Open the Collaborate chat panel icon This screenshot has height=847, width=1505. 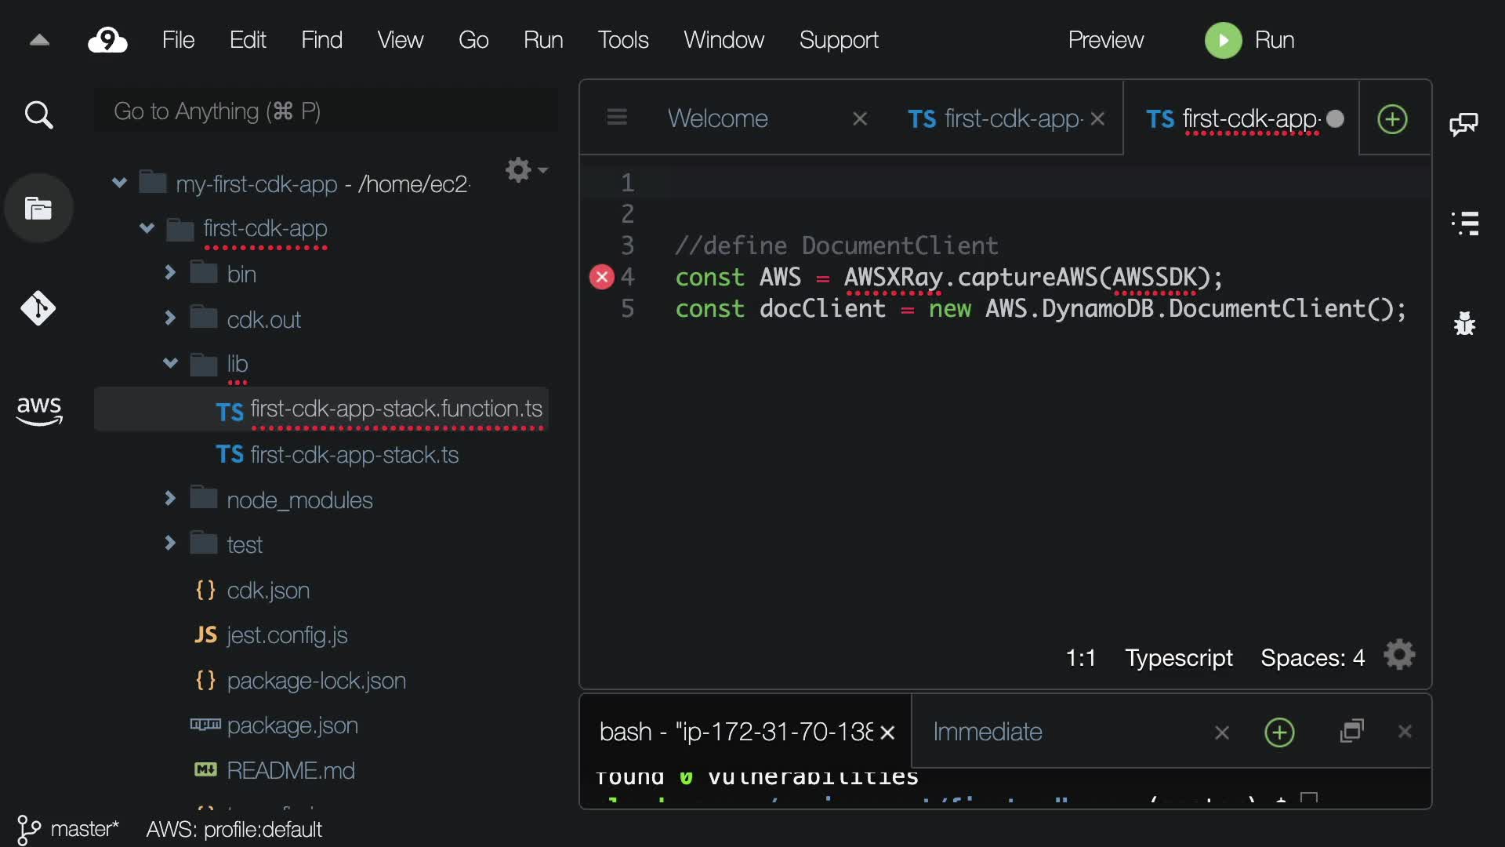pyautogui.click(x=1463, y=123)
